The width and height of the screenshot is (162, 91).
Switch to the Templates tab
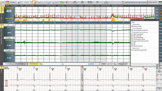[15, 6]
